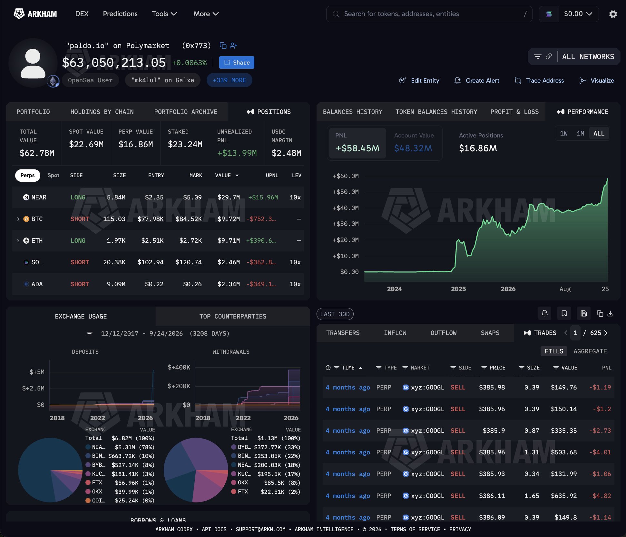
Task: Click the SOL token icon
Action: coord(26,262)
